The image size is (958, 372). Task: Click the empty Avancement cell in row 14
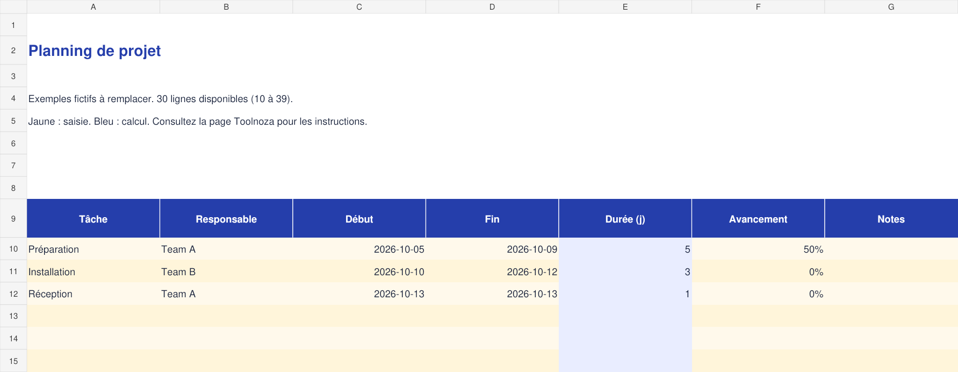pos(758,339)
